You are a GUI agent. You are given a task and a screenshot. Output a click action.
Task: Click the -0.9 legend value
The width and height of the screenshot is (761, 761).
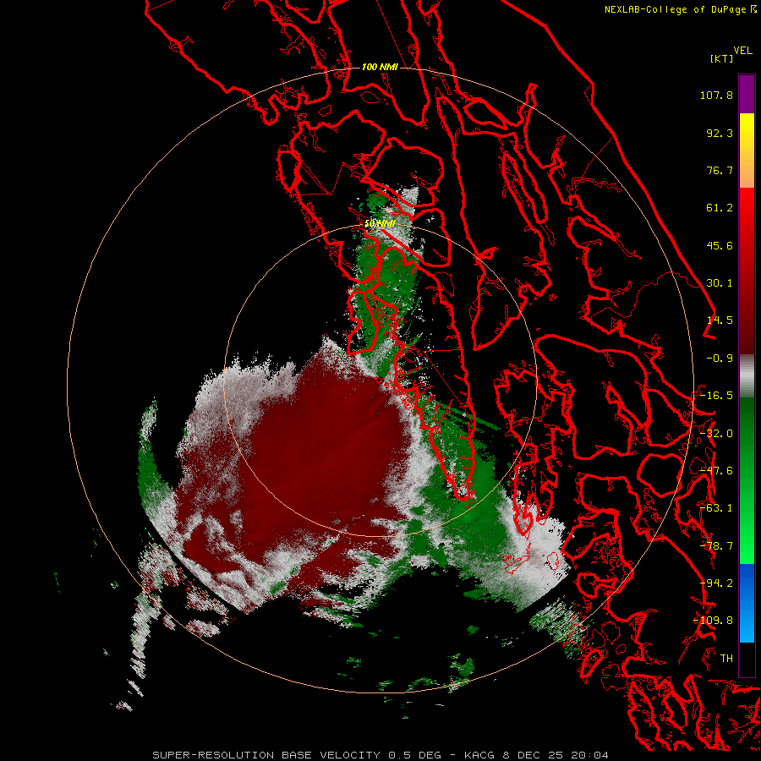point(720,359)
